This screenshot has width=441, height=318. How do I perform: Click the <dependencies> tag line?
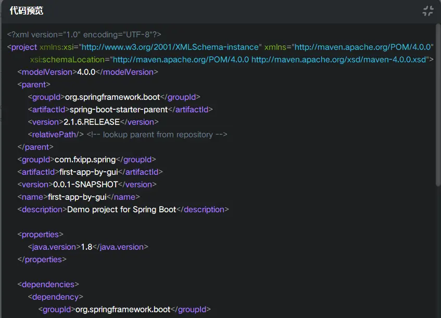[x=48, y=284]
